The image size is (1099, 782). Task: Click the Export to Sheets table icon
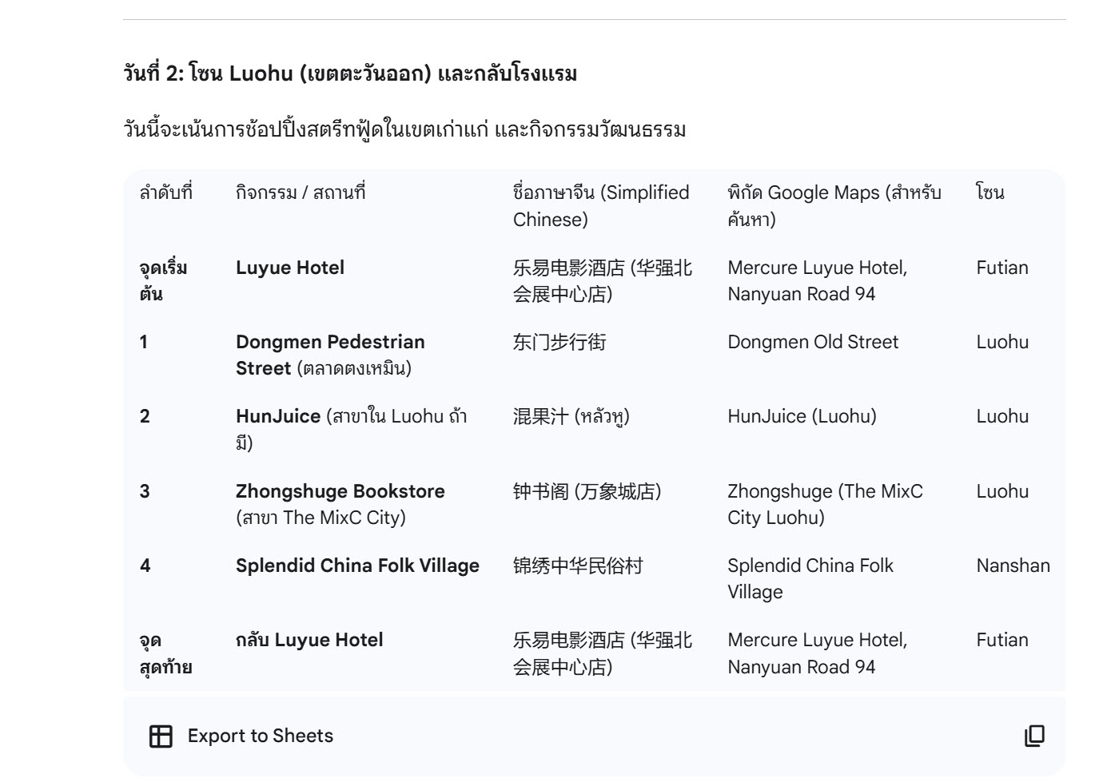point(161,736)
